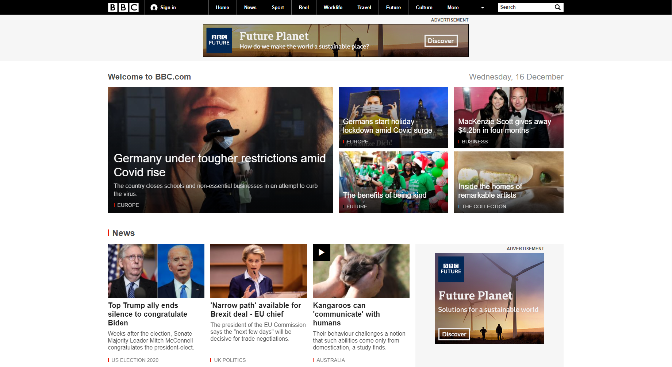
Task: Click THE COLLECTION category tag
Action: (x=484, y=206)
